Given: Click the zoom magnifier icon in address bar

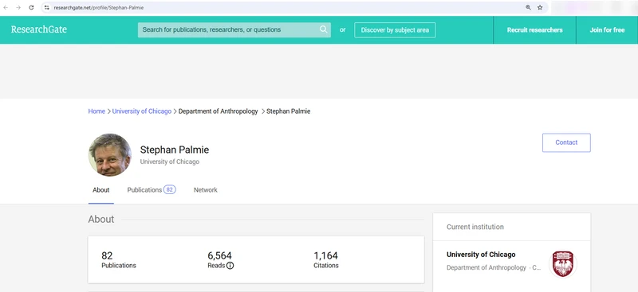Looking at the screenshot, I should coord(528,7).
